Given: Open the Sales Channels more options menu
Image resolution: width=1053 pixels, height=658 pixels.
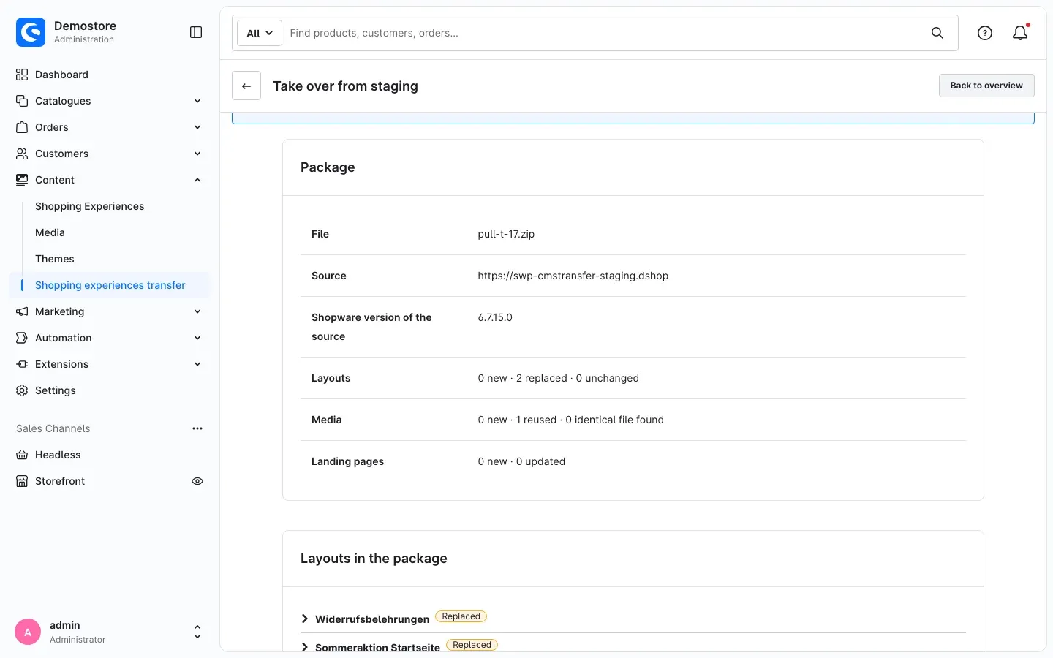Looking at the screenshot, I should tap(197, 428).
